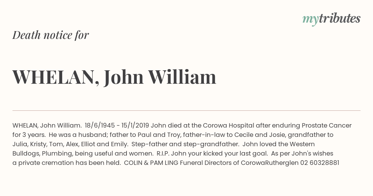Click the name heading WHELAN, John William
The width and height of the screenshot is (373, 196).
(x=114, y=77)
